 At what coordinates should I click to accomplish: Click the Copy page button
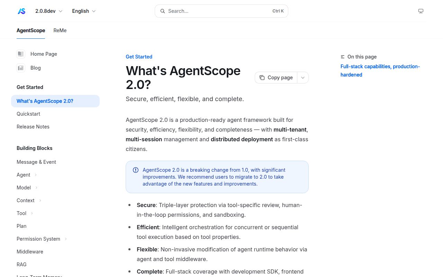coord(276,78)
